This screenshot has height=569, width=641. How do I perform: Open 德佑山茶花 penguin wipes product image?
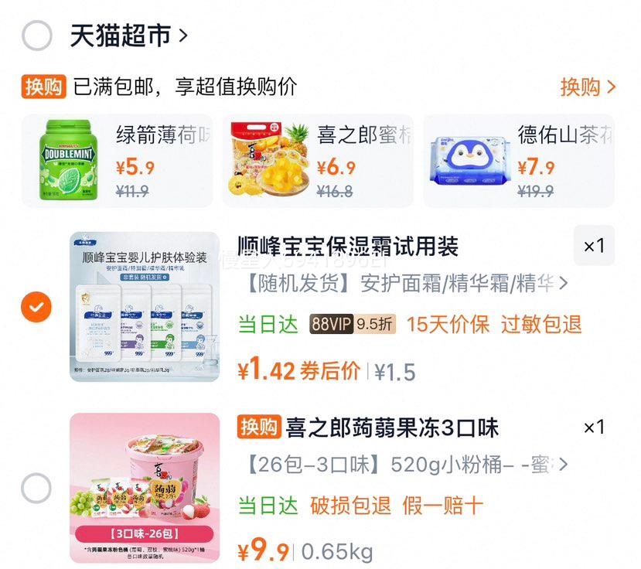tap(470, 161)
